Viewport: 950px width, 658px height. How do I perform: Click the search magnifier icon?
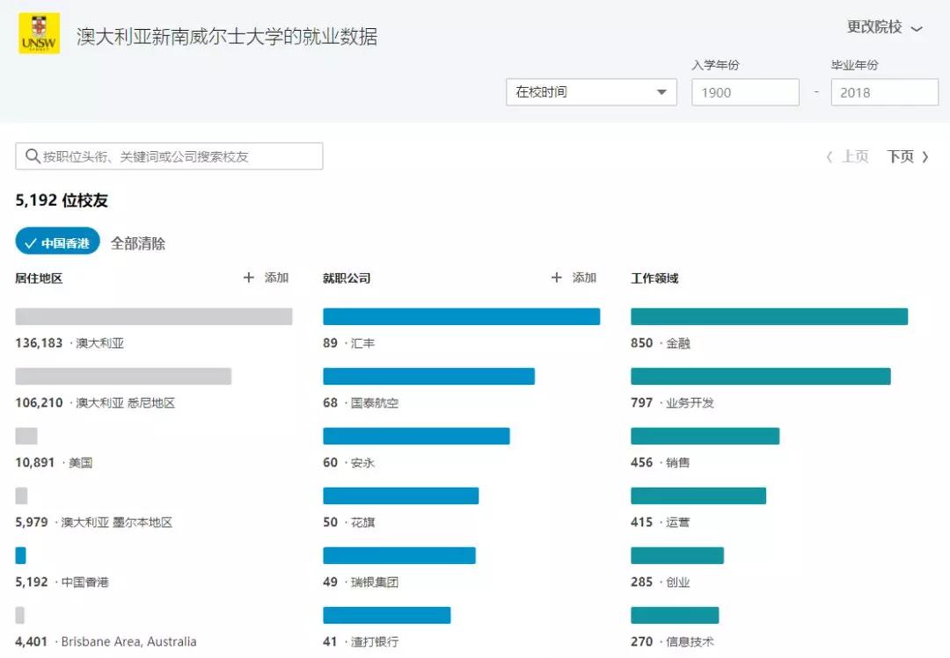click(x=33, y=156)
